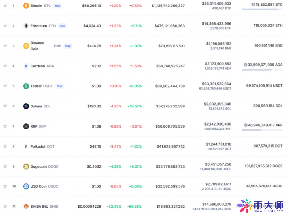Toggle watchlist star for Dogecoin

tap(5, 166)
